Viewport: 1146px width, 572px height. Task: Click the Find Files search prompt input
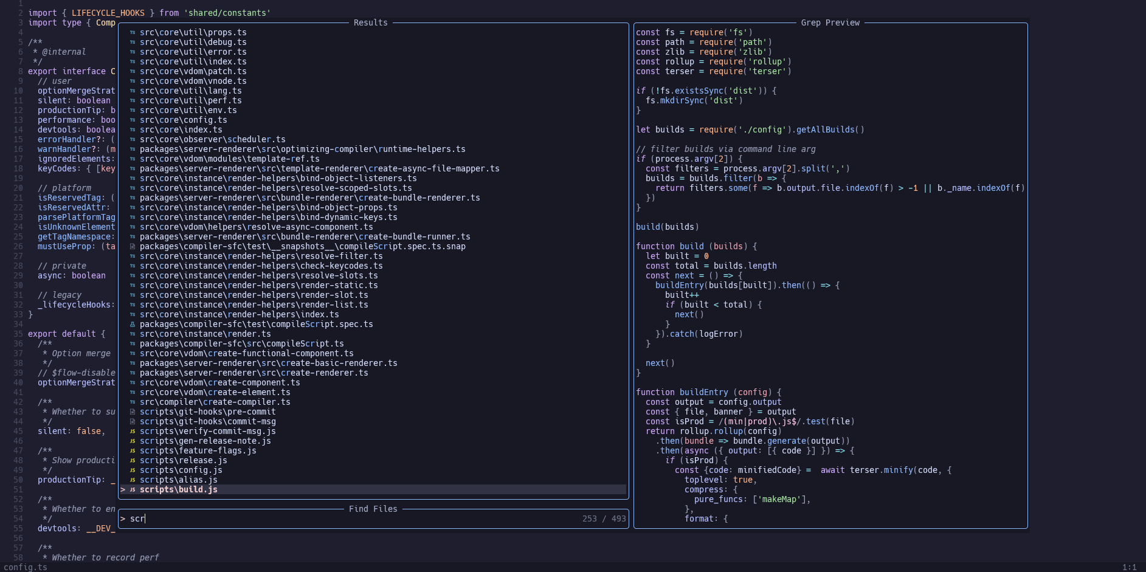click(x=353, y=519)
